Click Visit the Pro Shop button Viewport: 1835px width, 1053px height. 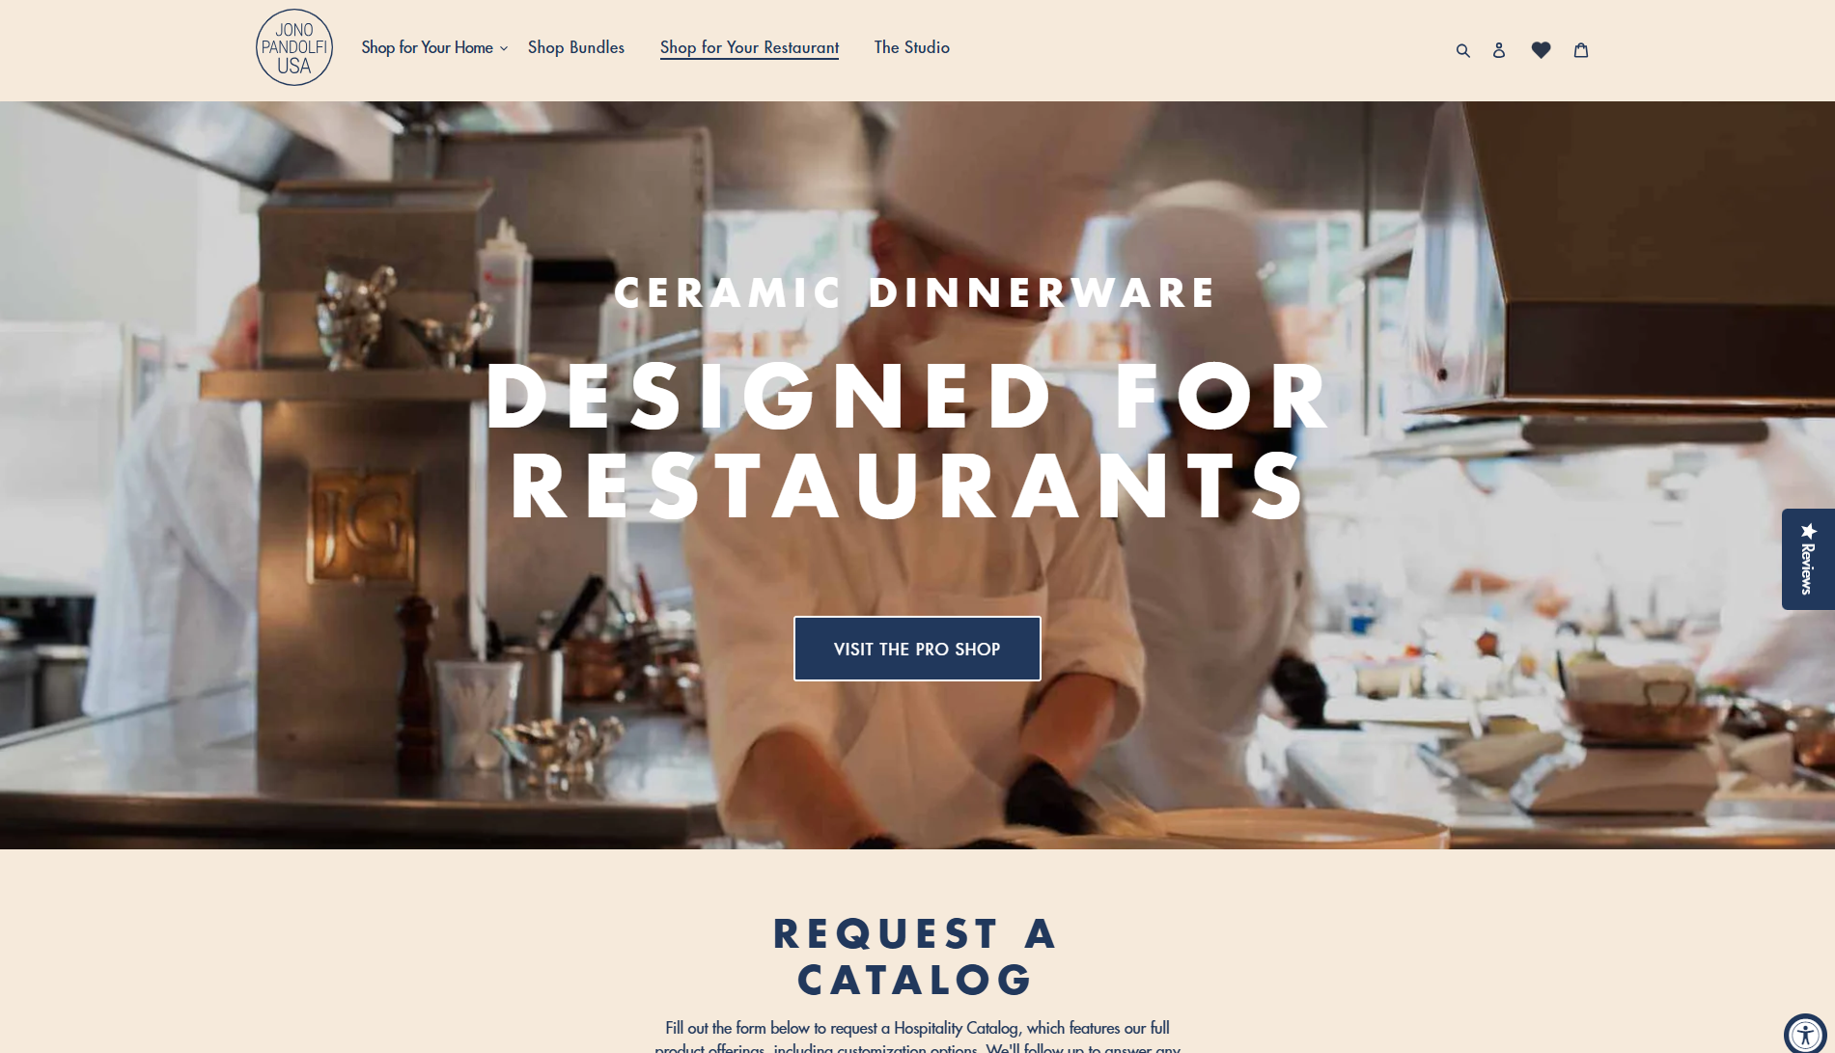(x=917, y=649)
